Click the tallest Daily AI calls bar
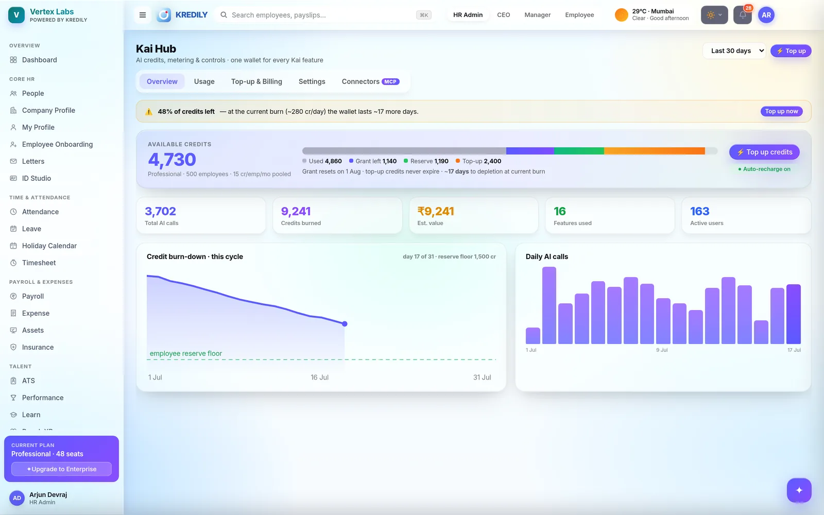This screenshot has height=515, width=824. pos(549,305)
